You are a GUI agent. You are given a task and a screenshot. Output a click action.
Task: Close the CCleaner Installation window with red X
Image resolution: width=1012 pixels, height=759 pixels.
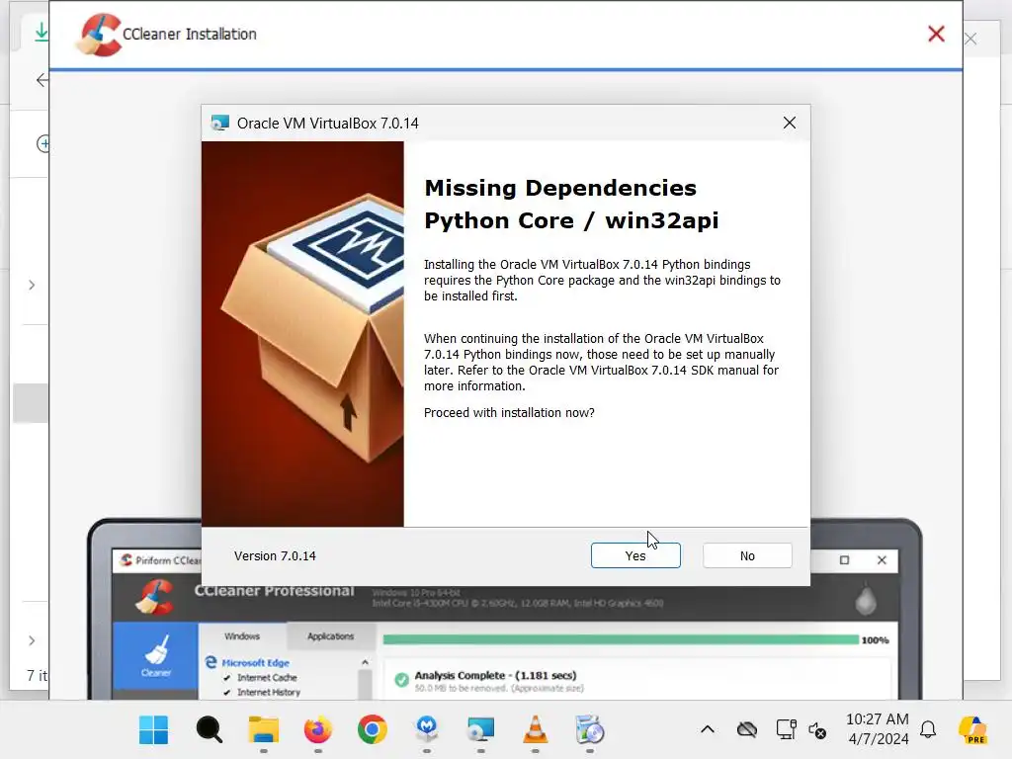[x=936, y=34]
